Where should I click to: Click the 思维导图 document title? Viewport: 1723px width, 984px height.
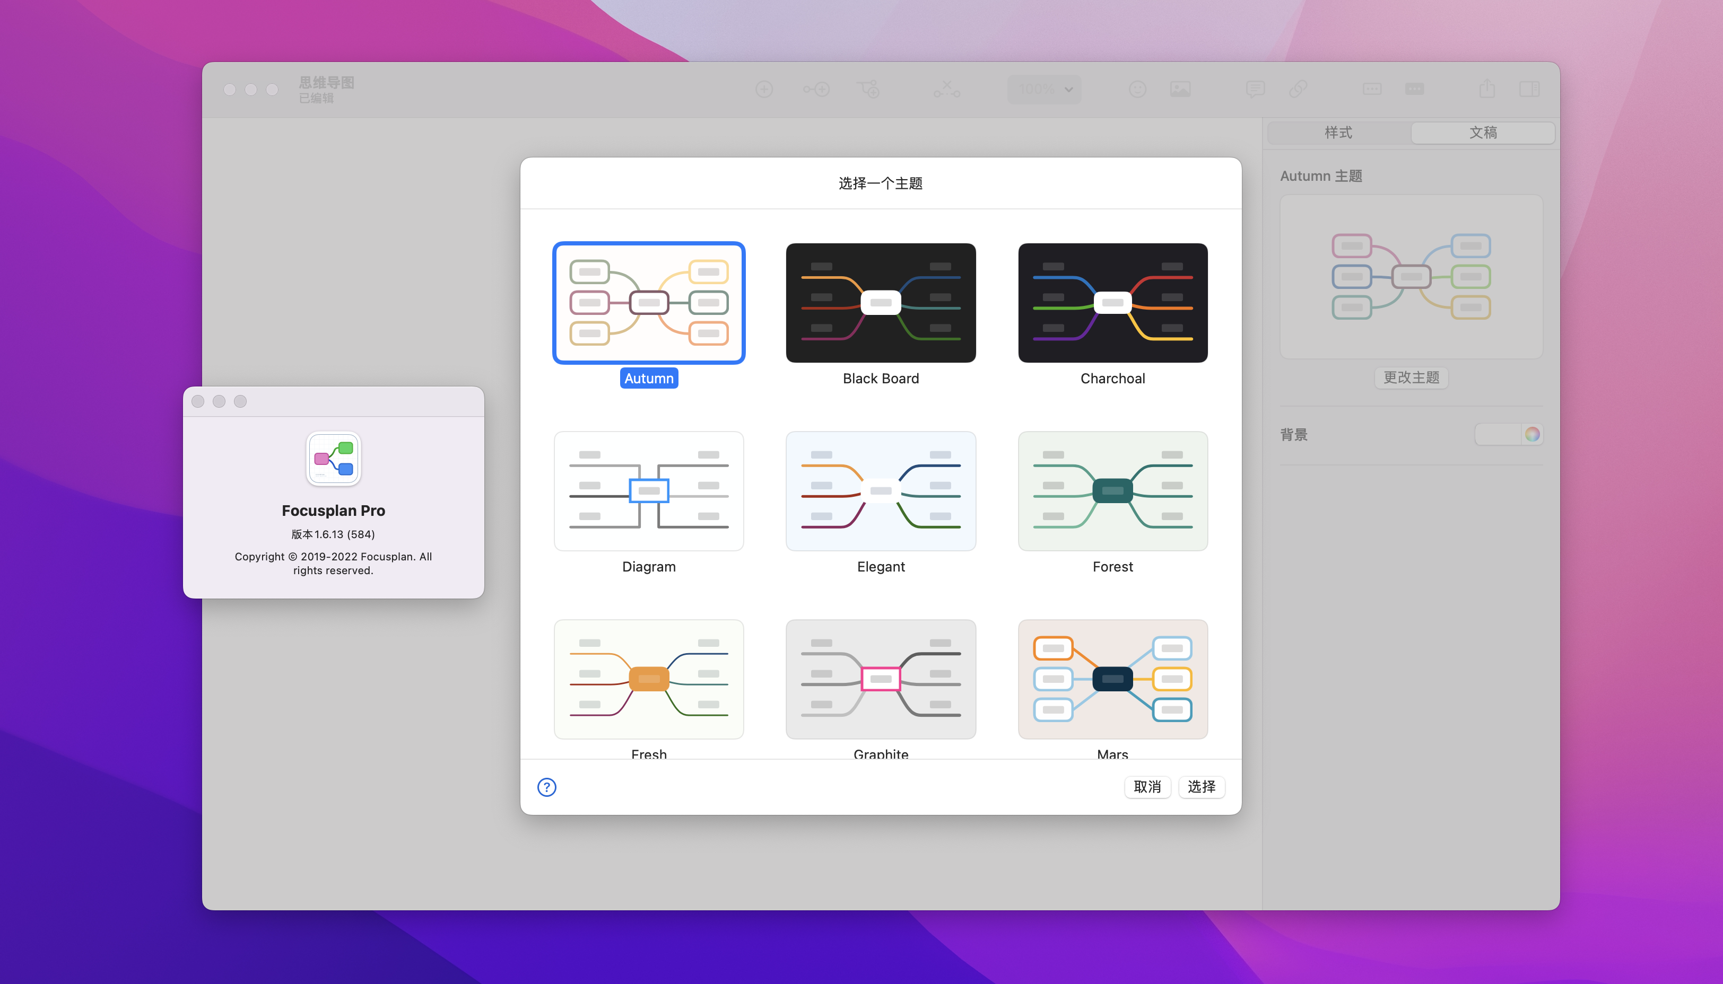(x=327, y=82)
